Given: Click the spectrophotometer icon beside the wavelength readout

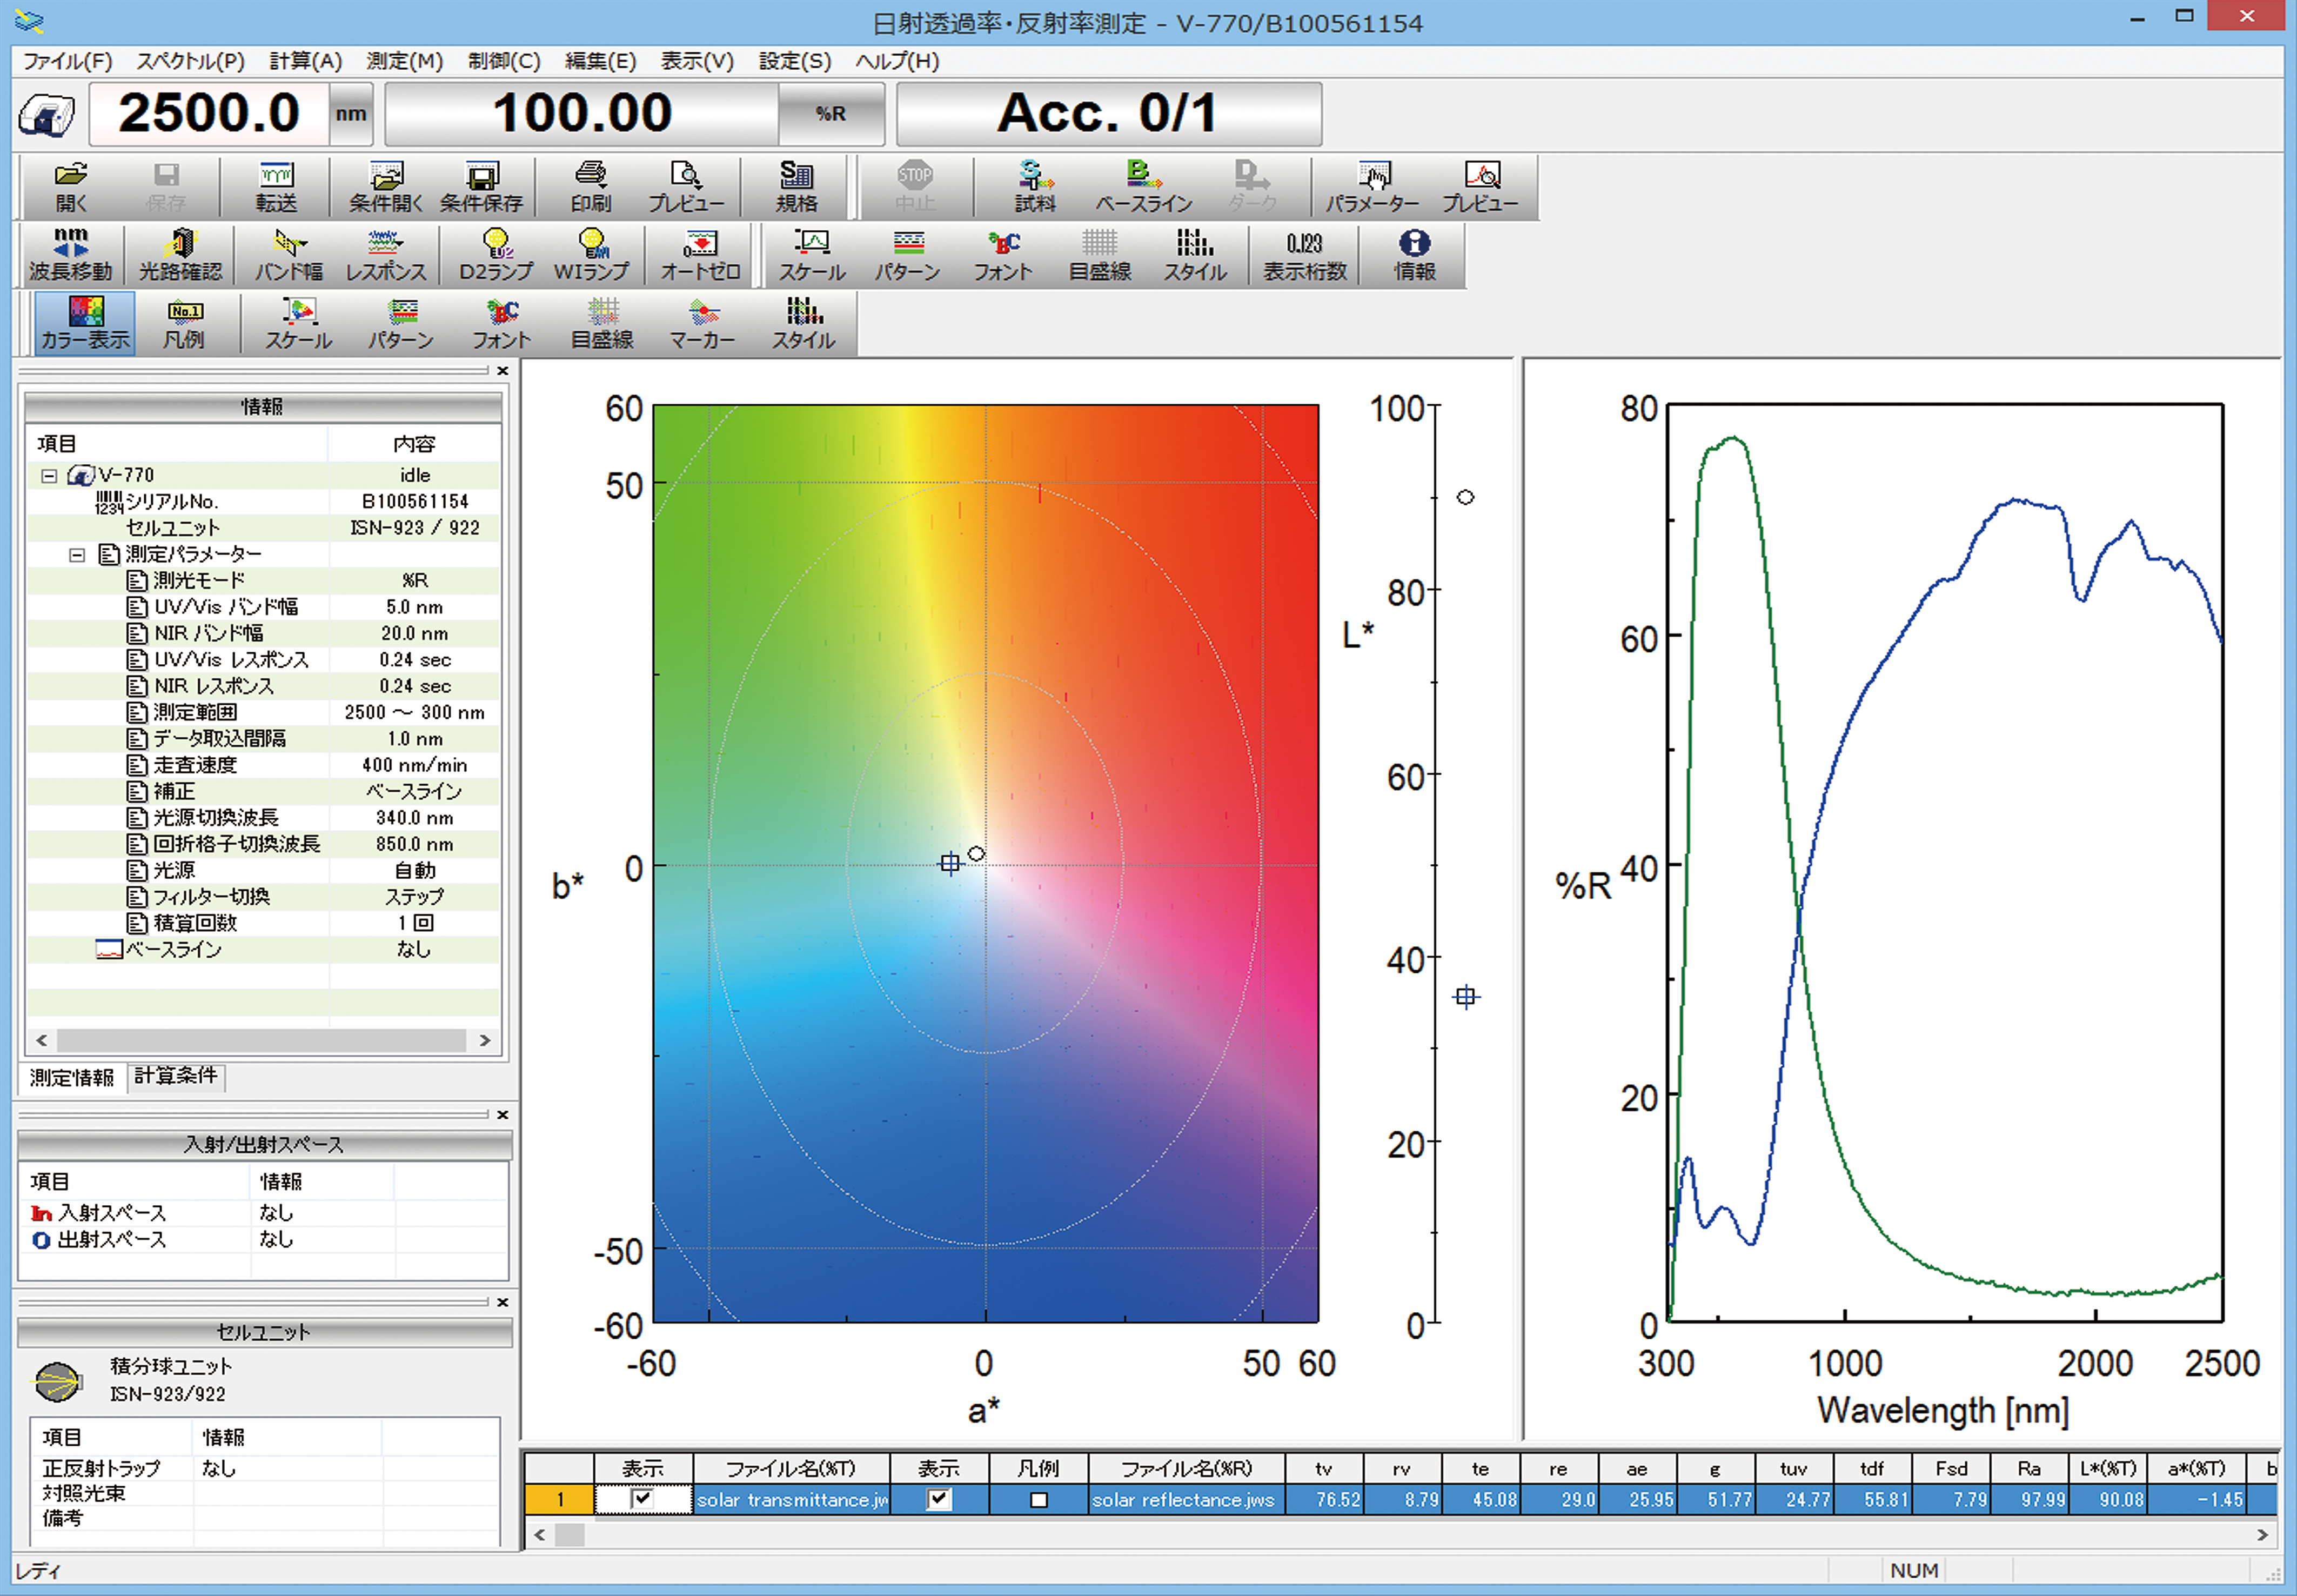Looking at the screenshot, I should [47, 115].
